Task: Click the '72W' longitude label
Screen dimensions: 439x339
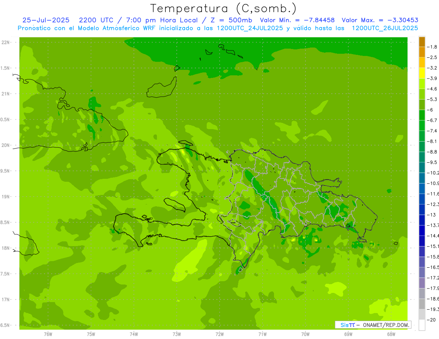Action: [219, 334]
